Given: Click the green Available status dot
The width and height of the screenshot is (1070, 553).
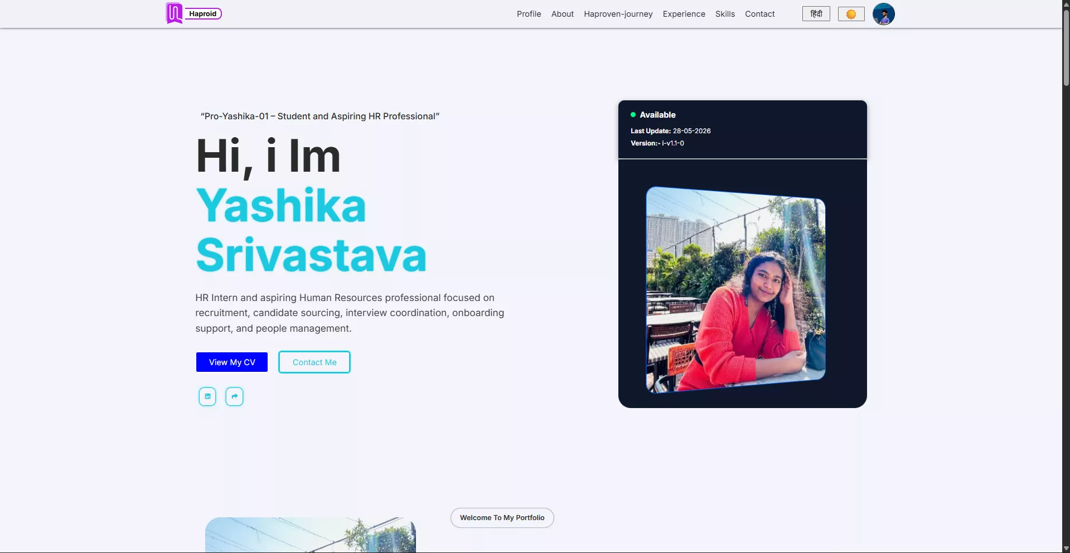Looking at the screenshot, I should coord(633,115).
